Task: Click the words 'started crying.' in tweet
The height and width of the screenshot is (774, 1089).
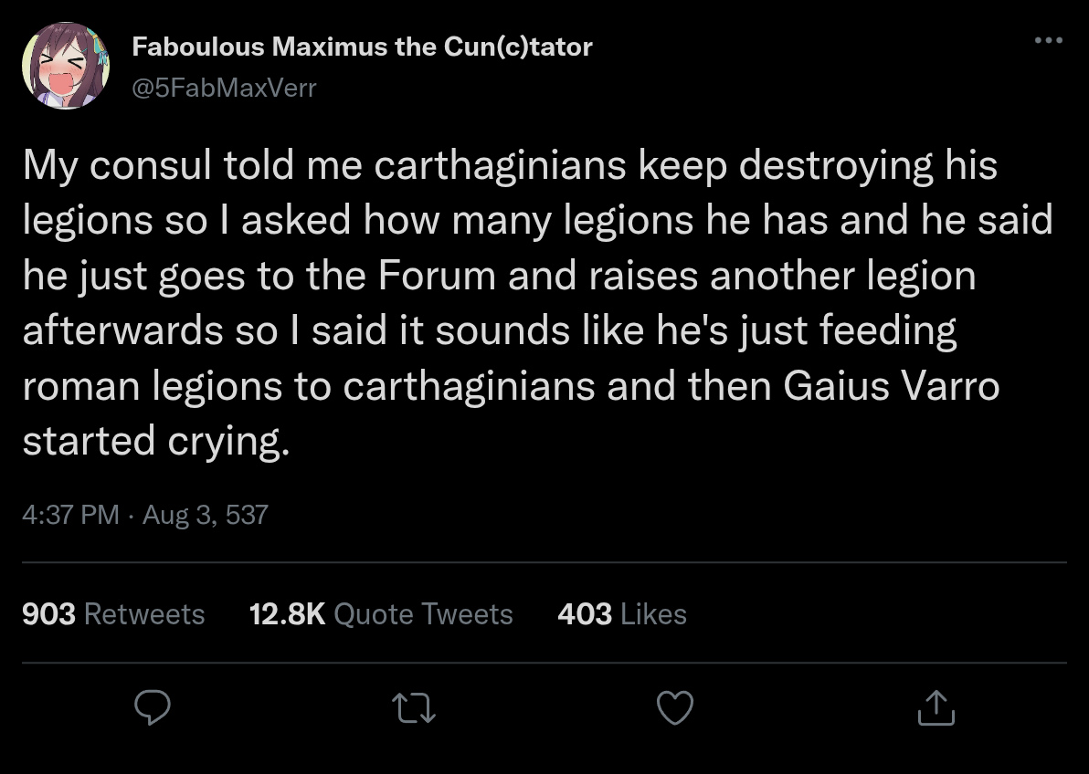Action: pos(156,441)
